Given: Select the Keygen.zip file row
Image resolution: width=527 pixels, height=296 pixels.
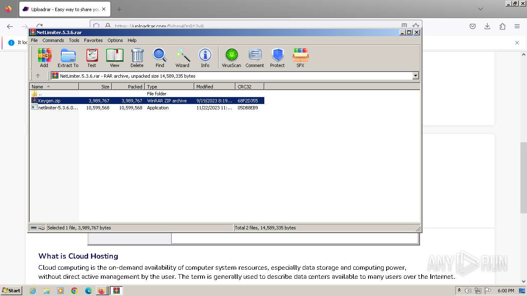Looking at the screenshot, I should tap(147, 101).
